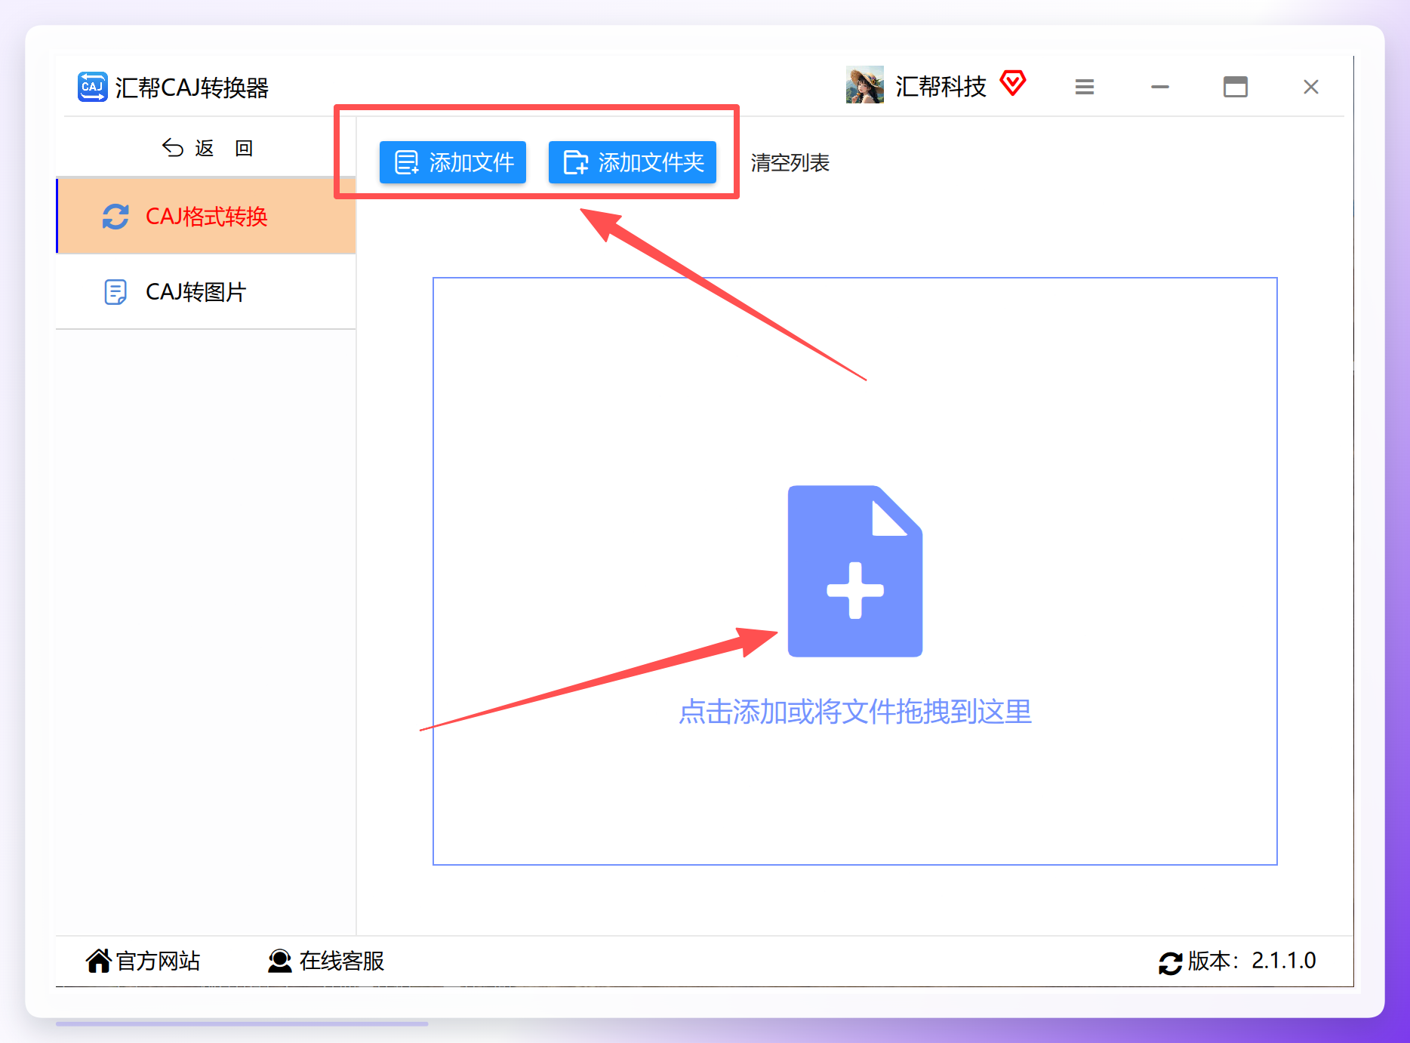Click the home icon beside 官方网站
This screenshot has height=1043, width=1410.
coord(98,961)
